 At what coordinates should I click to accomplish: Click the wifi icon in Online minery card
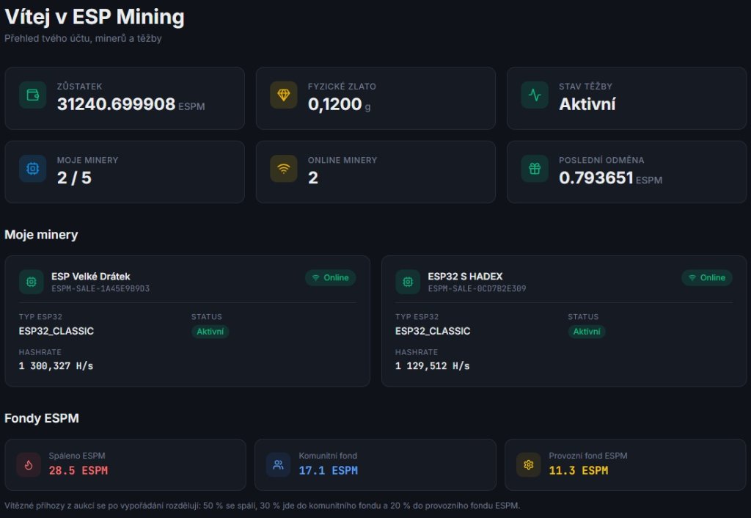[x=284, y=169]
